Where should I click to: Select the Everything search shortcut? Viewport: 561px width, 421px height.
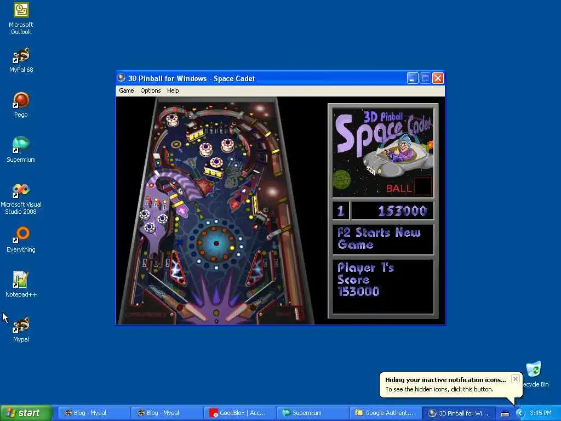[21, 240]
